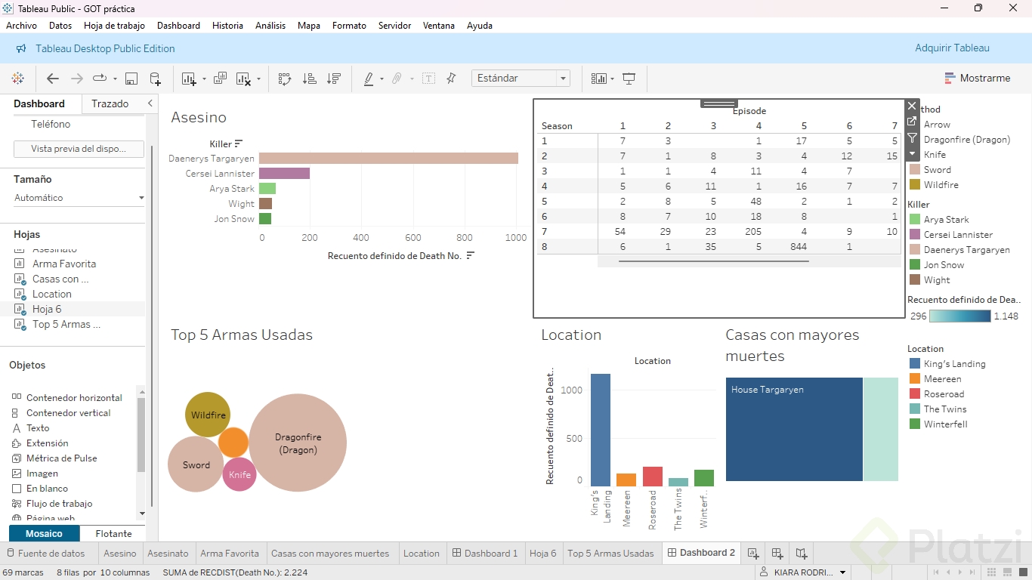Open the Tamaño Automático dropdown
The image size is (1032, 580).
pyautogui.click(x=79, y=198)
